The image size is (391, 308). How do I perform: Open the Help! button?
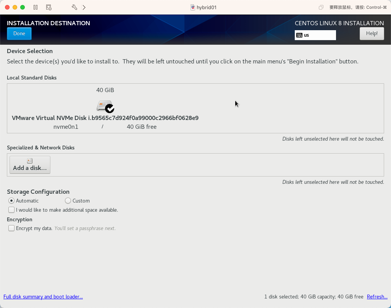tap(372, 34)
